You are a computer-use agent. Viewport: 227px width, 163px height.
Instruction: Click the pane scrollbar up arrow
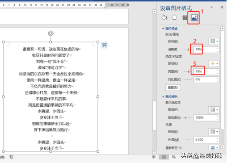click(223, 28)
